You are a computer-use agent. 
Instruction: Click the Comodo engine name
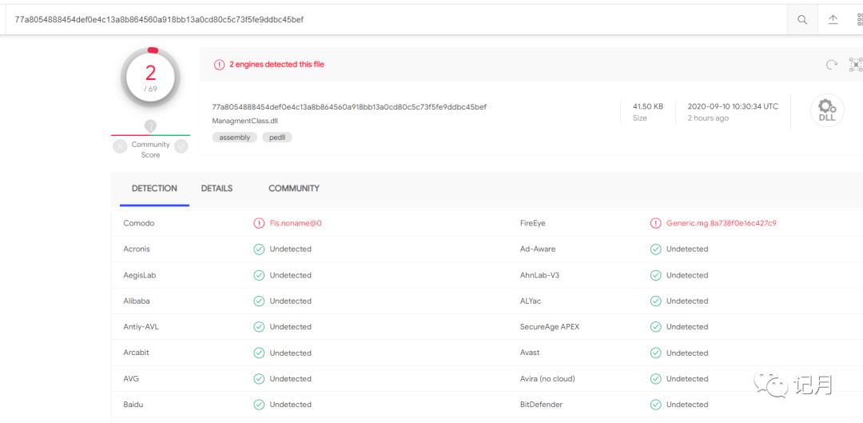pyautogui.click(x=139, y=223)
